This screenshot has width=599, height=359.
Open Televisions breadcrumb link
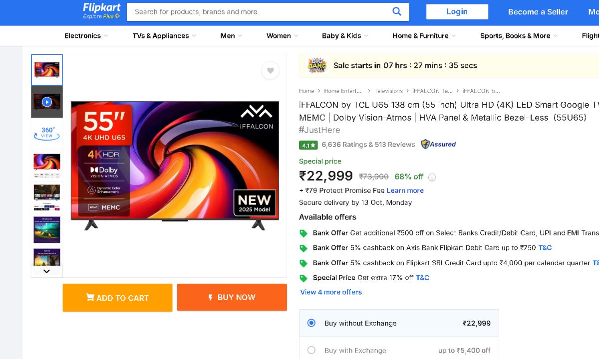(388, 91)
